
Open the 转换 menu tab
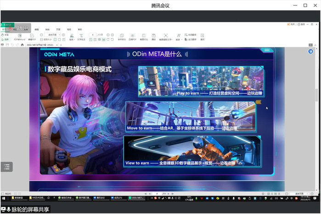[x=47, y=29]
